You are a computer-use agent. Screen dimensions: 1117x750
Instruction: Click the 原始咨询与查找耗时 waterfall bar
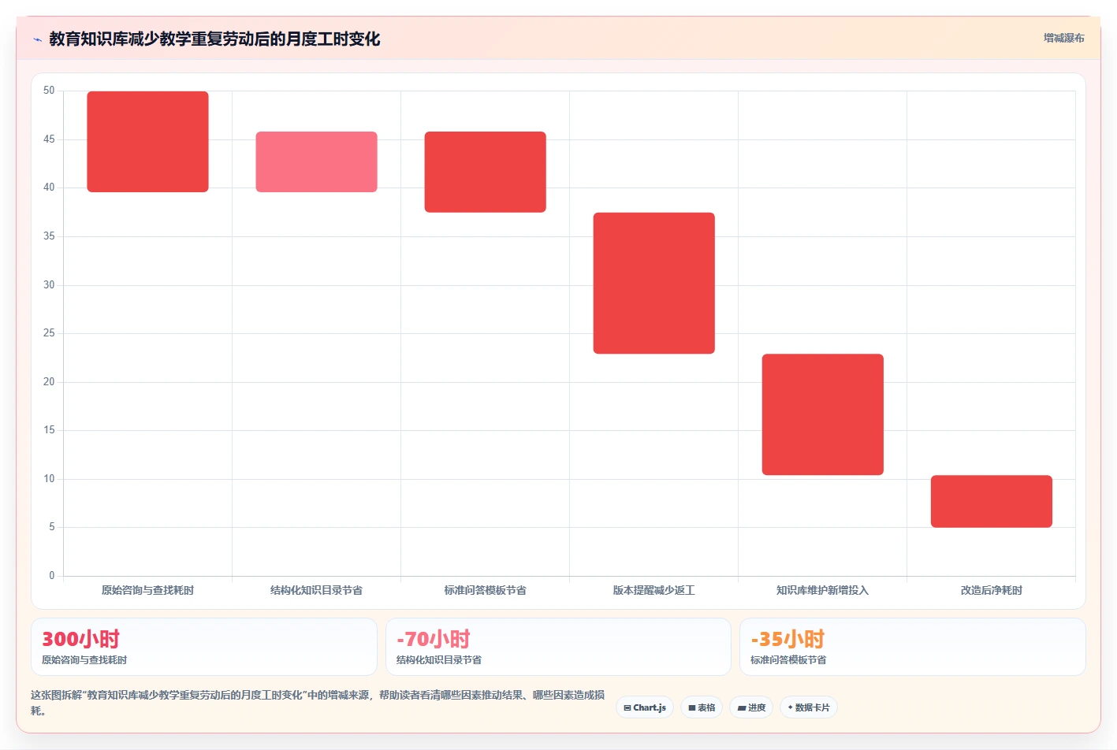(x=147, y=142)
